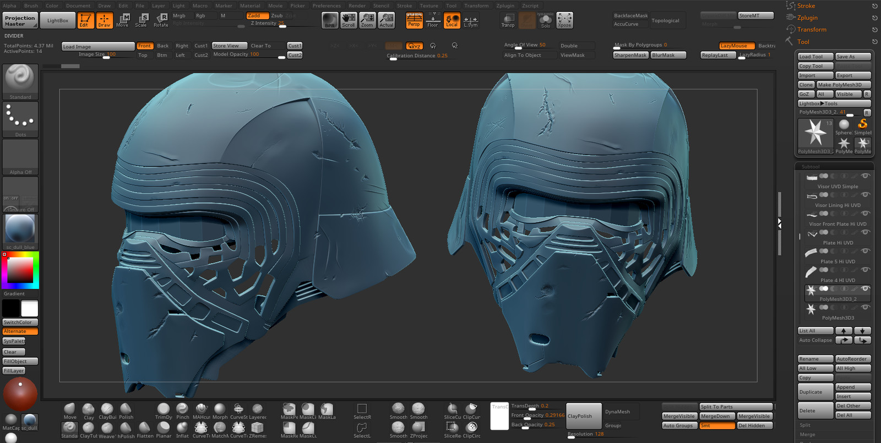Image resolution: width=881 pixels, height=443 pixels.
Task: Click the Zoom canvas icon
Action: 367,20
